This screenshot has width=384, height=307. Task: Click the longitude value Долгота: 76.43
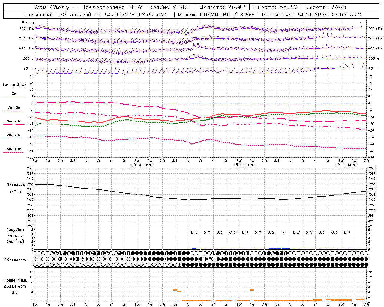[222, 7]
